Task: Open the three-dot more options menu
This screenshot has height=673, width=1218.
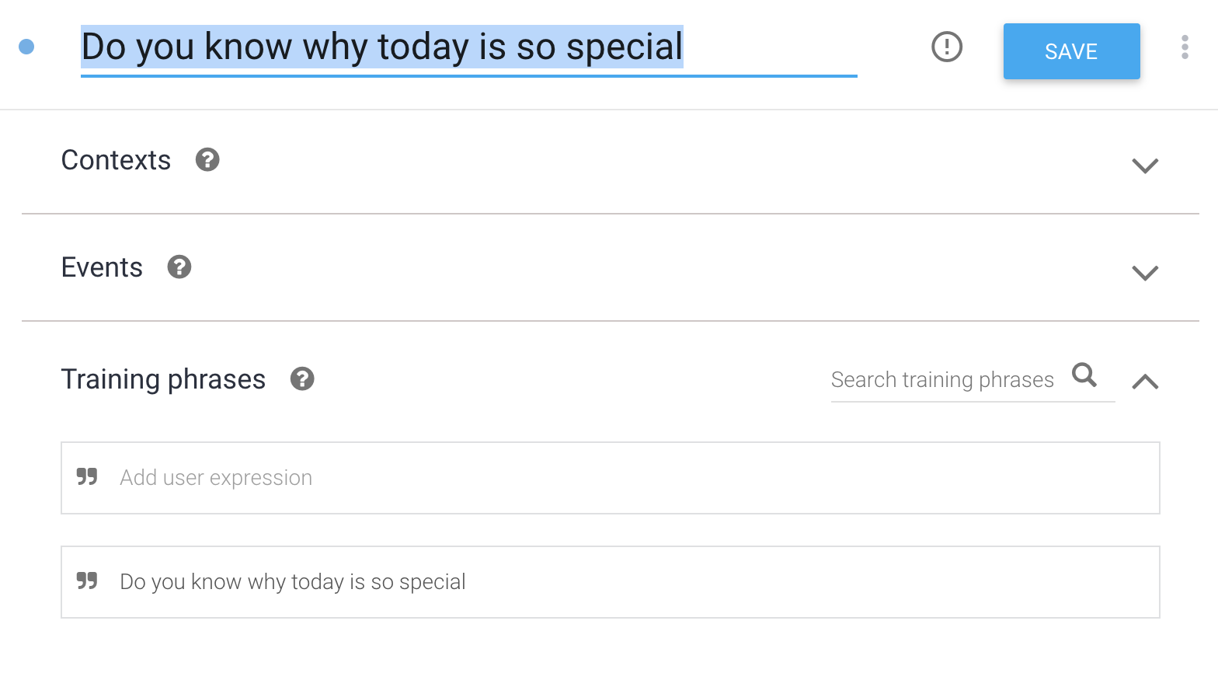Action: coord(1185,47)
